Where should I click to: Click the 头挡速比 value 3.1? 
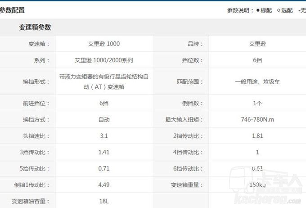point(104,136)
